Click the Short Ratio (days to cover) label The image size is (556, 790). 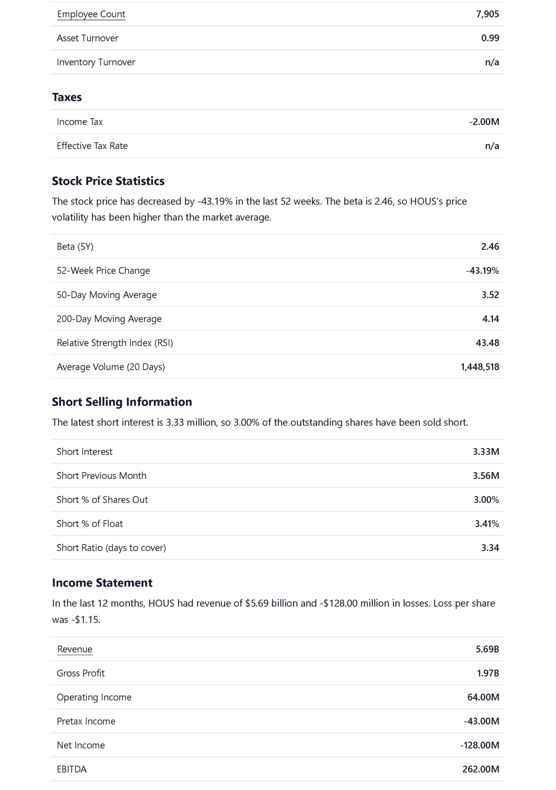point(111,548)
